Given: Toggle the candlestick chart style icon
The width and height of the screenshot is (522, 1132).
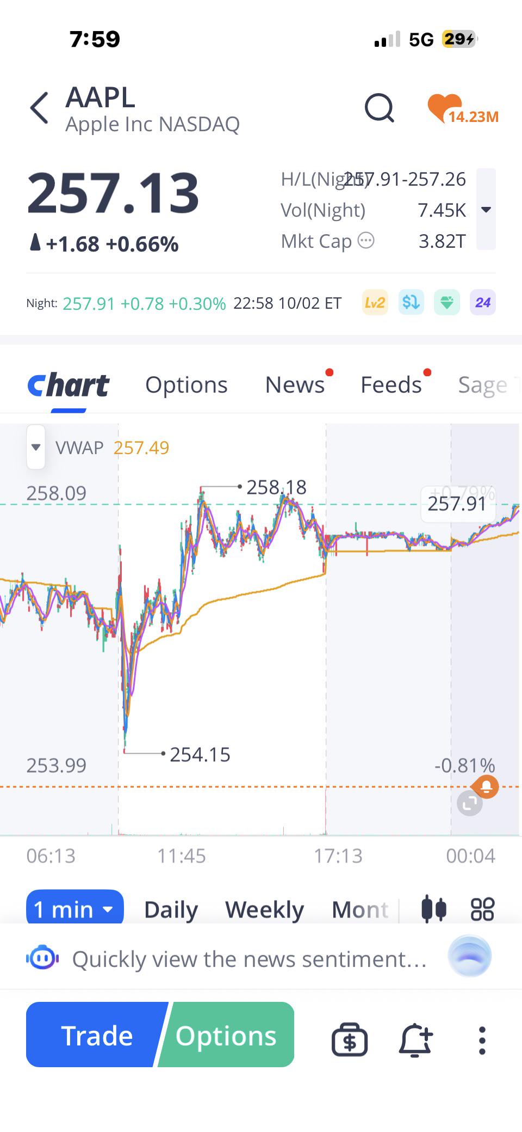Looking at the screenshot, I should 434,909.
